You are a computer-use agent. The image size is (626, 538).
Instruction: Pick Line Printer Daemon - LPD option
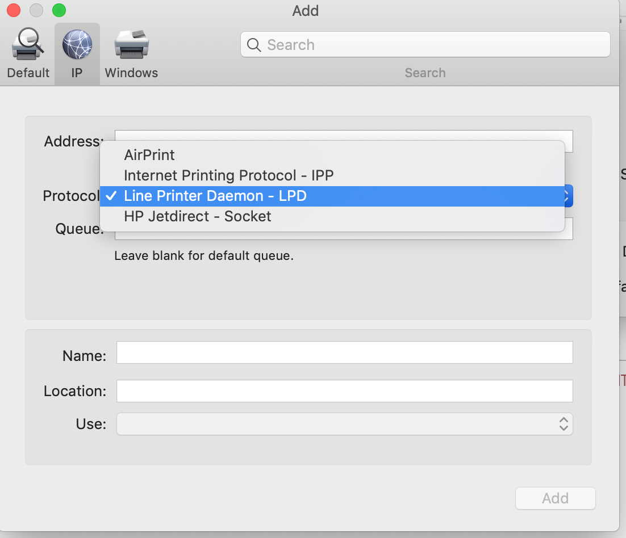[x=215, y=196]
